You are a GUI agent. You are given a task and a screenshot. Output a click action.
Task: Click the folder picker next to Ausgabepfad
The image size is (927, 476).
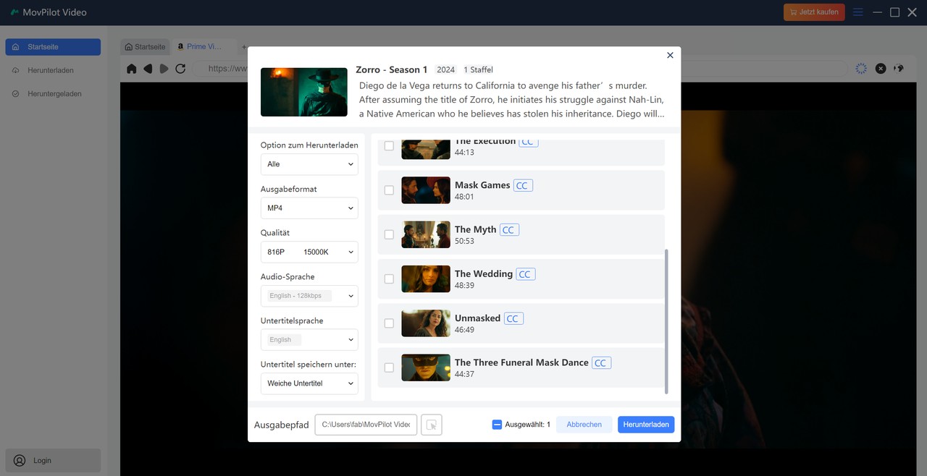(431, 425)
